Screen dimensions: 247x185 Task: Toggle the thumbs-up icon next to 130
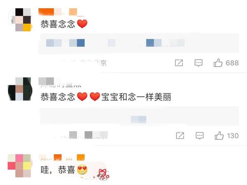click(219, 135)
